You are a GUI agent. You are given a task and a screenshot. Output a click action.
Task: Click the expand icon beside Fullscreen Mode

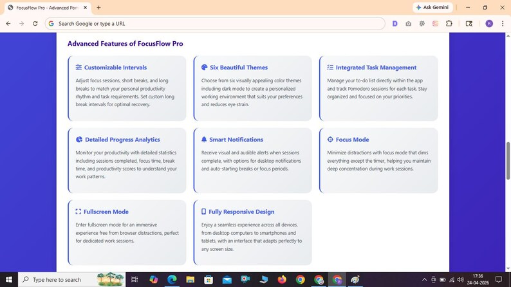79,212
